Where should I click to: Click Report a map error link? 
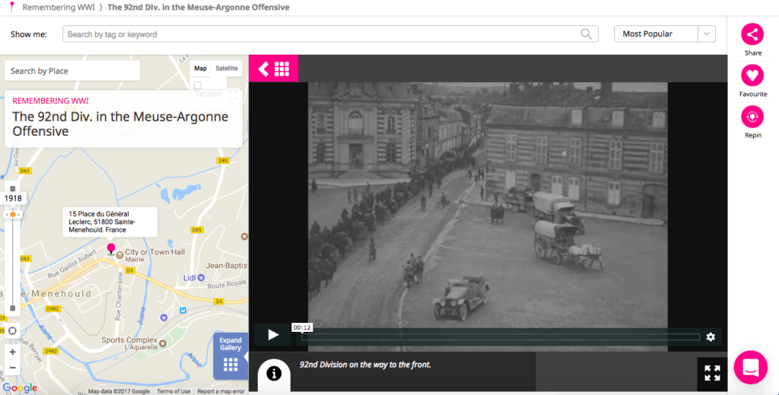(x=221, y=391)
